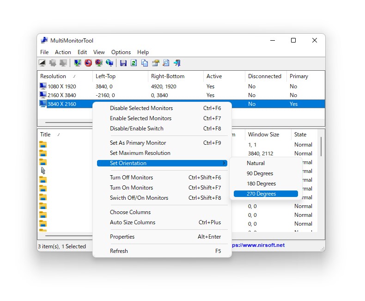Click the mouse pointer icon in the Title list

(43, 171)
